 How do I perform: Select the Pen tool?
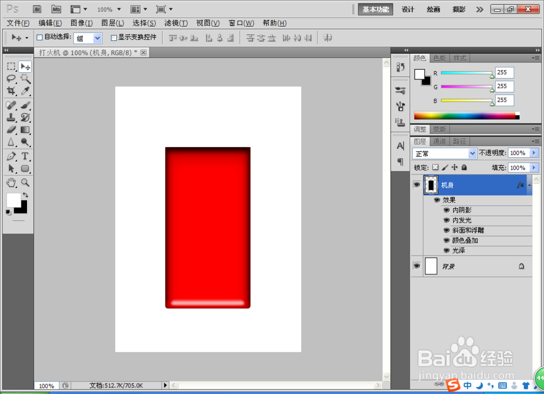pyautogui.click(x=11, y=157)
